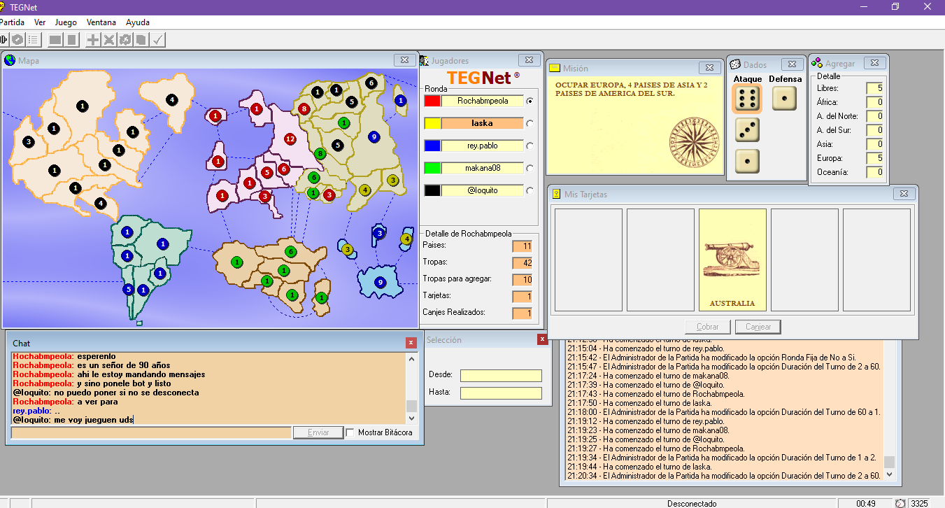Click the Hasta input field

coord(501,393)
